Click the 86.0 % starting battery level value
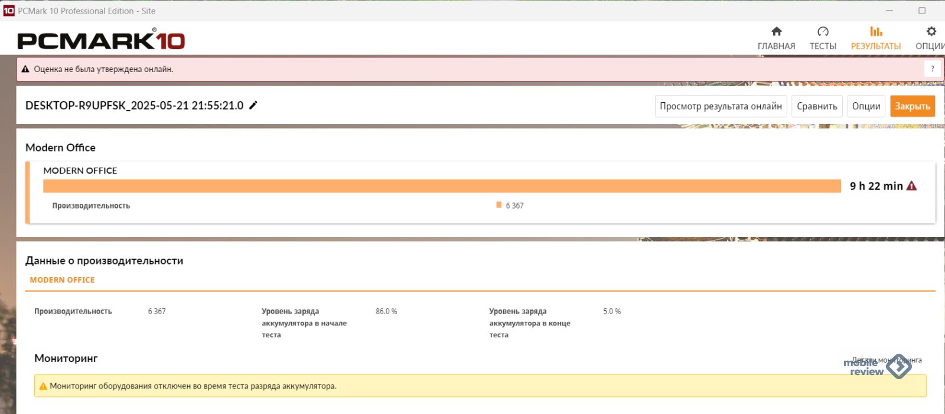945x414 pixels. click(x=386, y=311)
